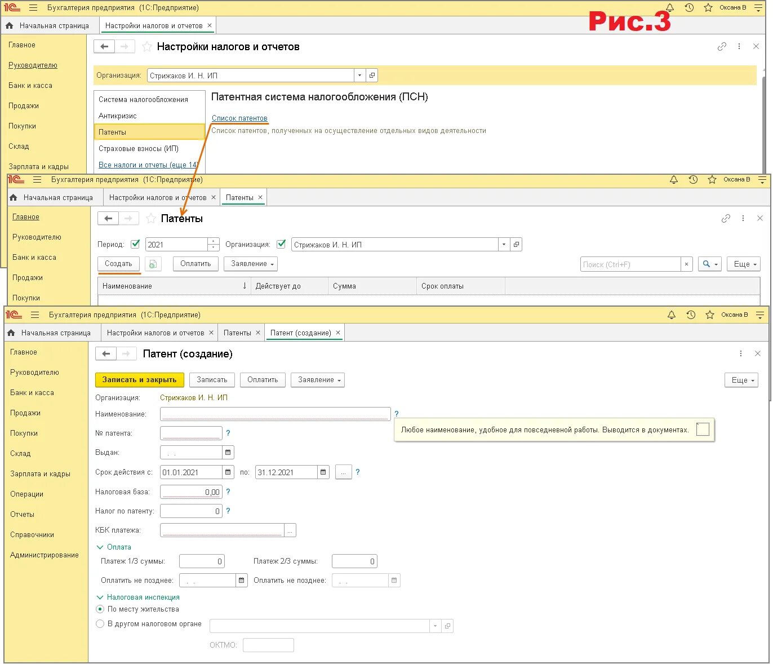Image resolution: width=773 pixels, height=664 pixels.
Task: Click link icon in Настройки налогов и отчетов window
Action: coord(722,46)
